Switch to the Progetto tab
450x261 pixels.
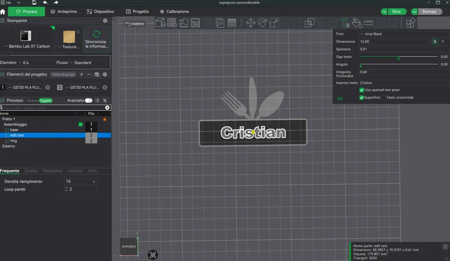(x=137, y=12)
